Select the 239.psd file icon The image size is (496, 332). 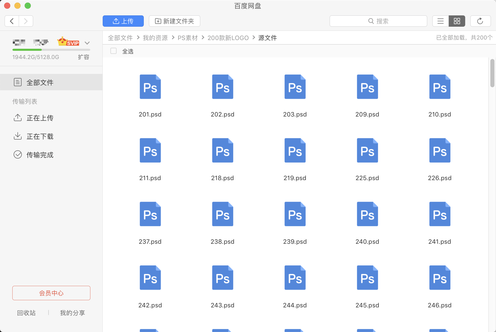coord(295,214)
